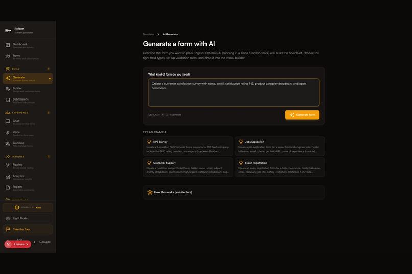This screenshot has height=274, width=412.
Task: Collapse the Build section header
Action: [28, 69]
